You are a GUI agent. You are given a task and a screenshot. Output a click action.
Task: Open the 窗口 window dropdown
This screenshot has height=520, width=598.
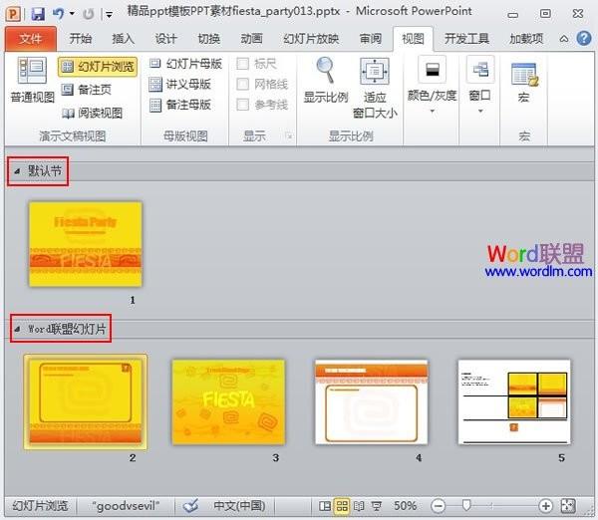pos(479,86)
